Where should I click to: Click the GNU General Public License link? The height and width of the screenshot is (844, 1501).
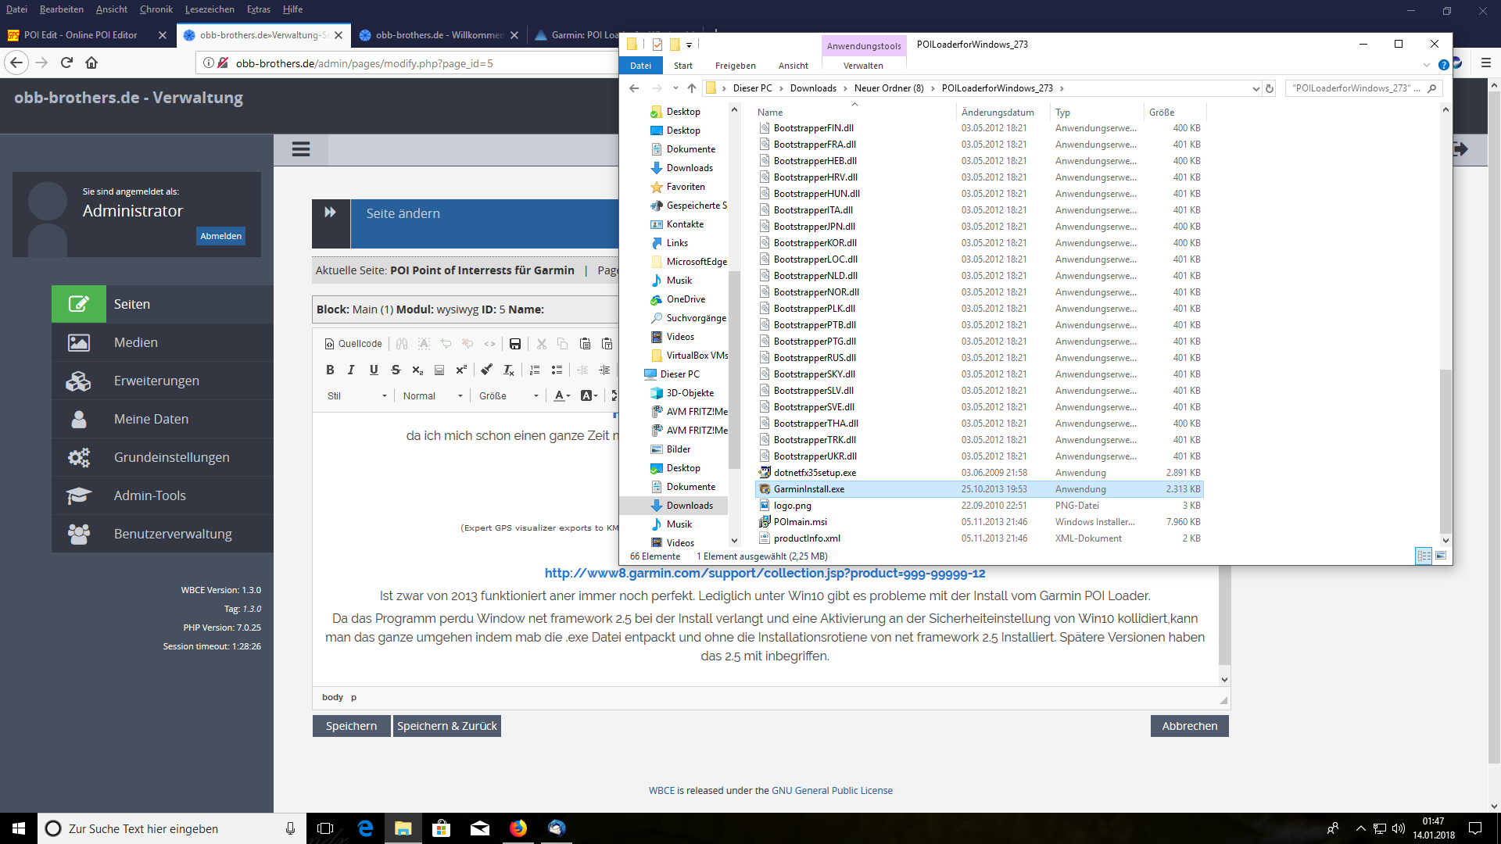coord(832,791)
